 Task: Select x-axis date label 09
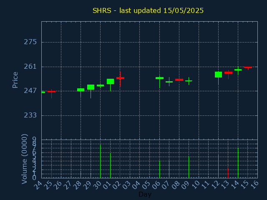click(186, 185)
